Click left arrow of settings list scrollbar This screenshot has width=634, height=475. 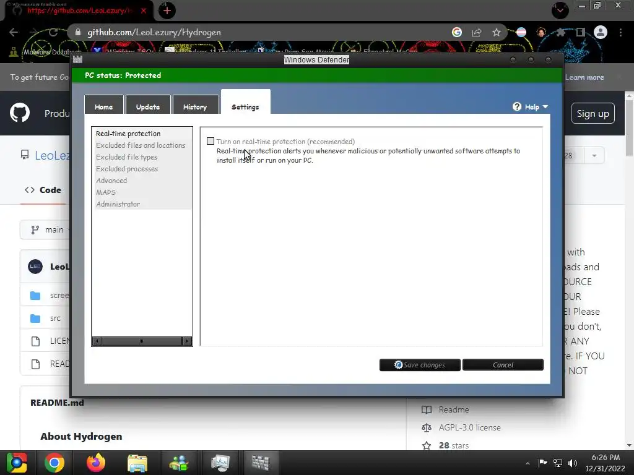coord(97,341)
